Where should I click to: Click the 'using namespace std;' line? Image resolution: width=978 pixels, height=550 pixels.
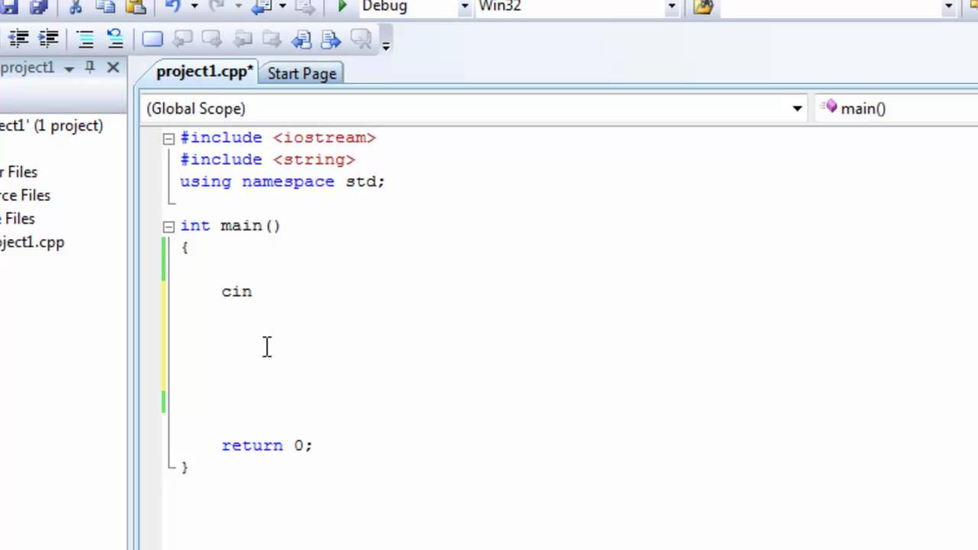tap(283, 182)
